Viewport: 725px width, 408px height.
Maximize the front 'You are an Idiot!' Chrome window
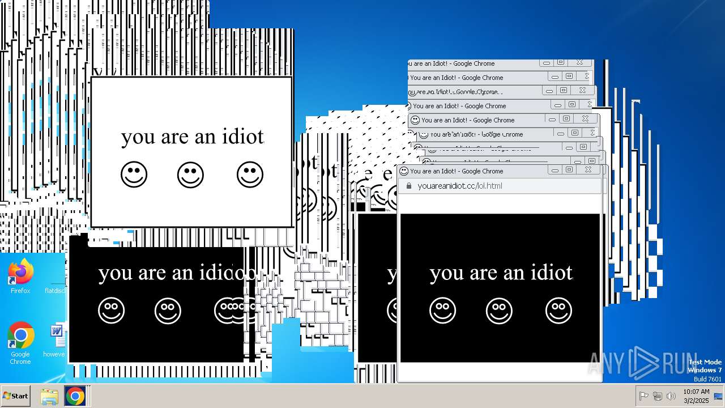click(569, 170)
